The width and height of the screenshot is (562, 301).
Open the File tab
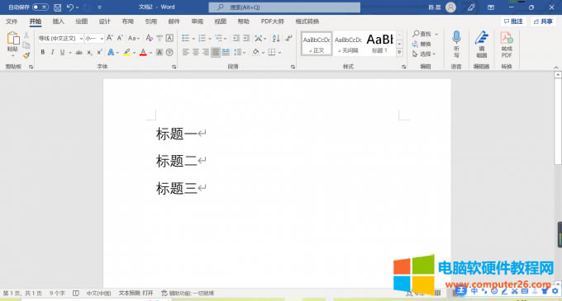(12, 21)
